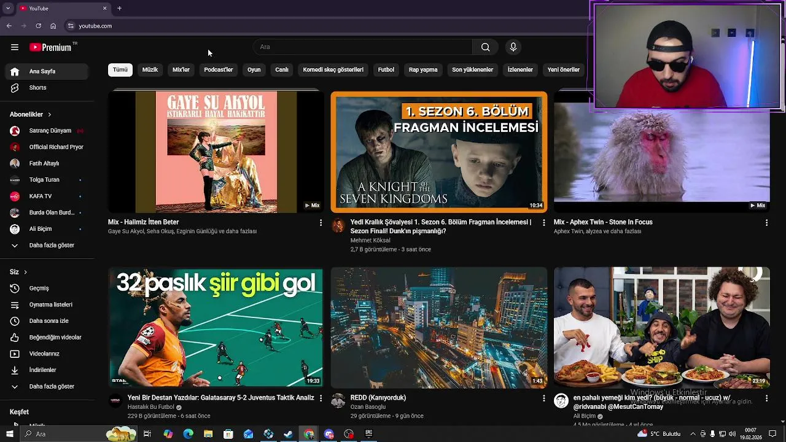
Task: Go to Ana Sayfa in sidebar
Action: 47,71
